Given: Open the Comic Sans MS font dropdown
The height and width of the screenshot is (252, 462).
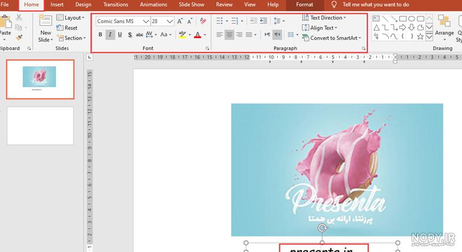Looking at the screenshot, I should (146, 21).
